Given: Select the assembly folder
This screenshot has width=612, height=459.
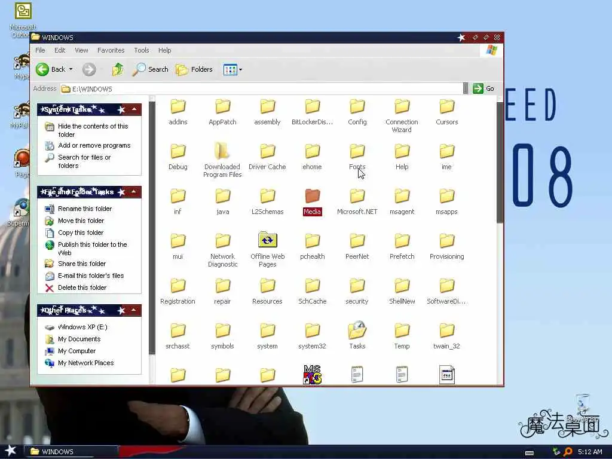Looking at the screenshot, I should click(x=267, y=112).
